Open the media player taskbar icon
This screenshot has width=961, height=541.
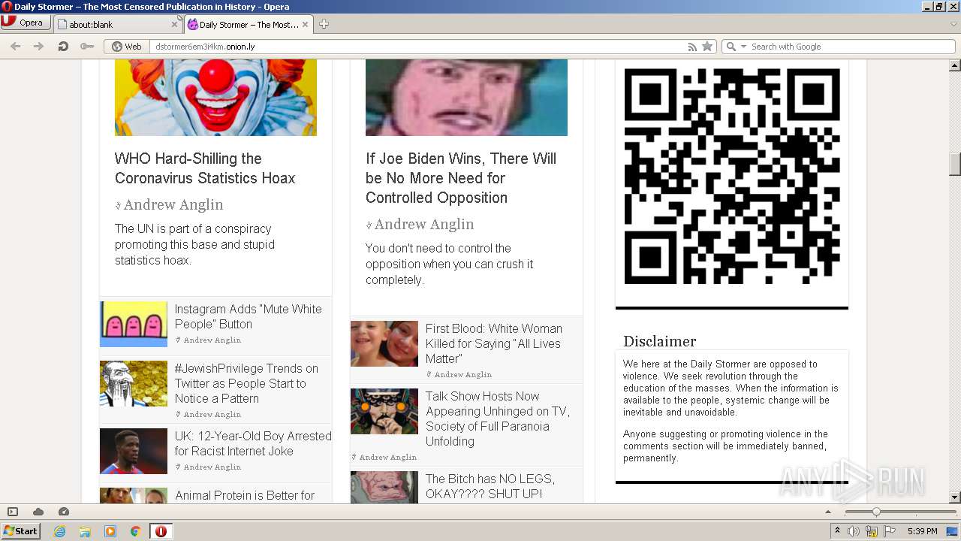coord(110,531)
